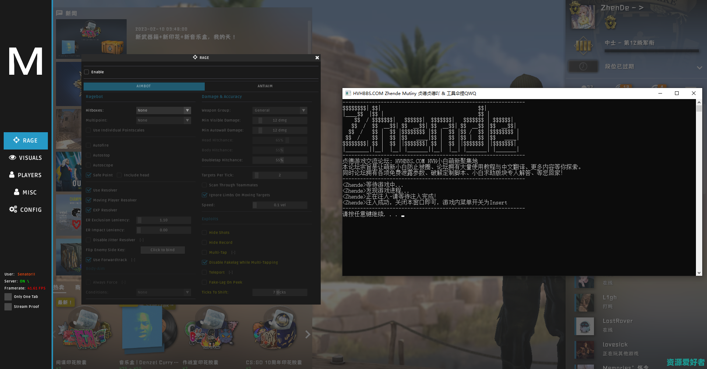Enable Stream Proof mode
The width and height of the screenshot is (707, 369).
[x=8, y=306]
